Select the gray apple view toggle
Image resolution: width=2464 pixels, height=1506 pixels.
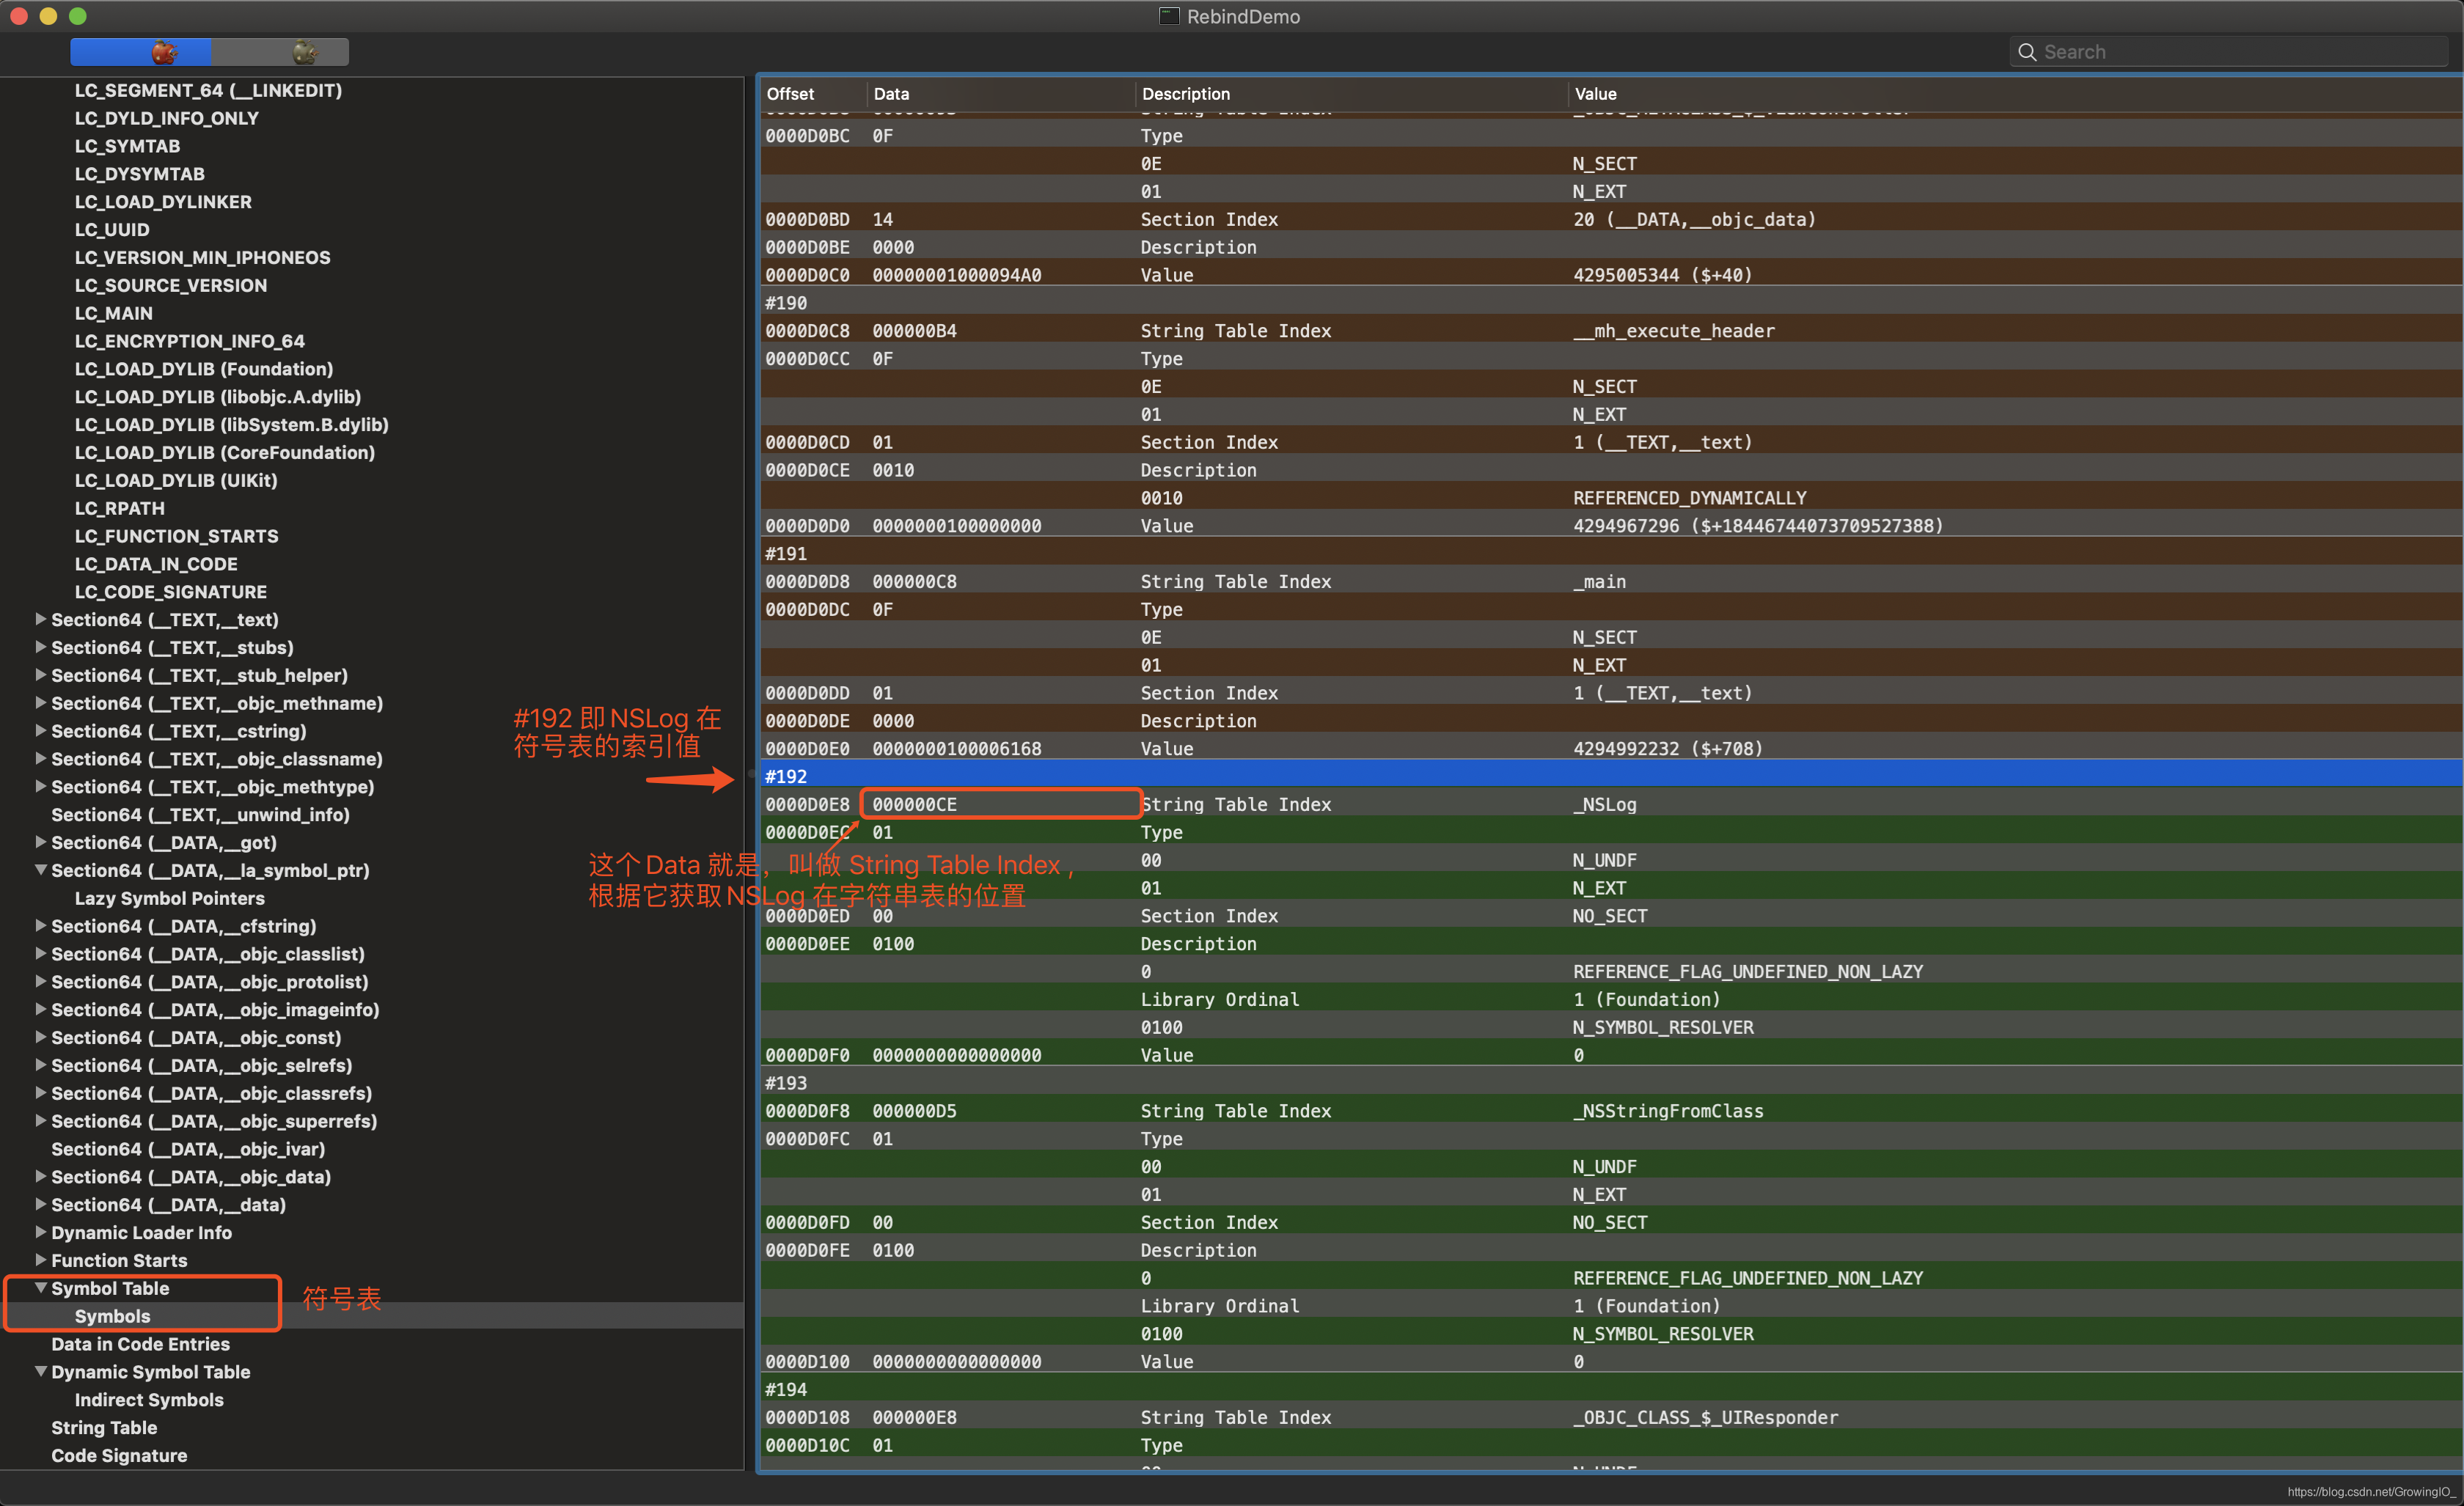(281, 52)
